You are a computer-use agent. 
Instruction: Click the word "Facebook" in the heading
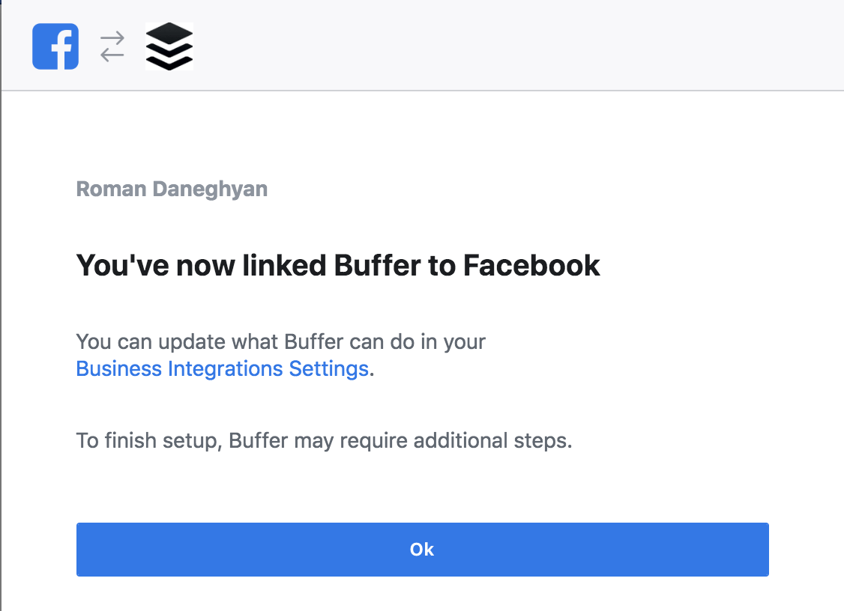[x=531, y=265]
